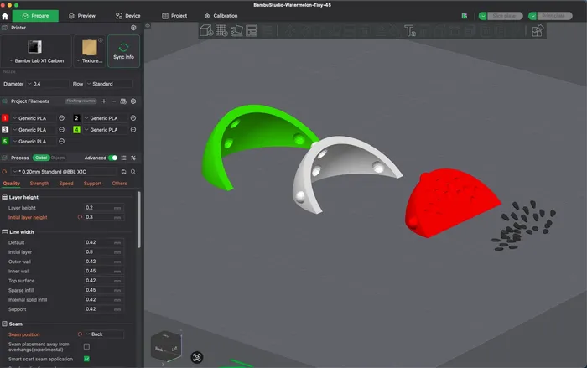Click the Text shape tool icon
Screen dimensions: 587x368
tap(410, 31)
